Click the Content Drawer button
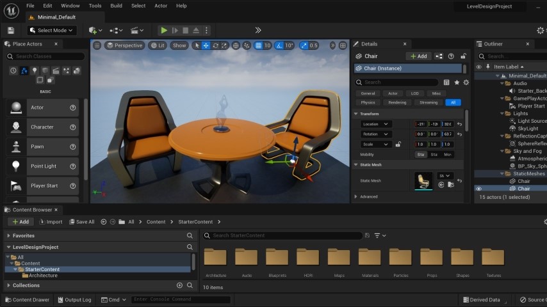547x307 pixels. tap(27, 299)
